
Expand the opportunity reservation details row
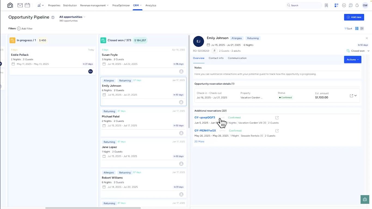(355, 96)
